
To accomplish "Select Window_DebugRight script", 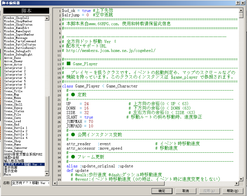I will (18, 54).
